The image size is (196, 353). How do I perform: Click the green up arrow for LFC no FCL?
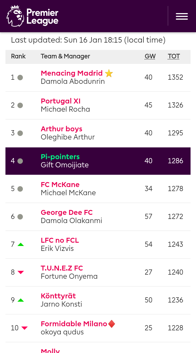pyautogui.click(x=21, y=245)
